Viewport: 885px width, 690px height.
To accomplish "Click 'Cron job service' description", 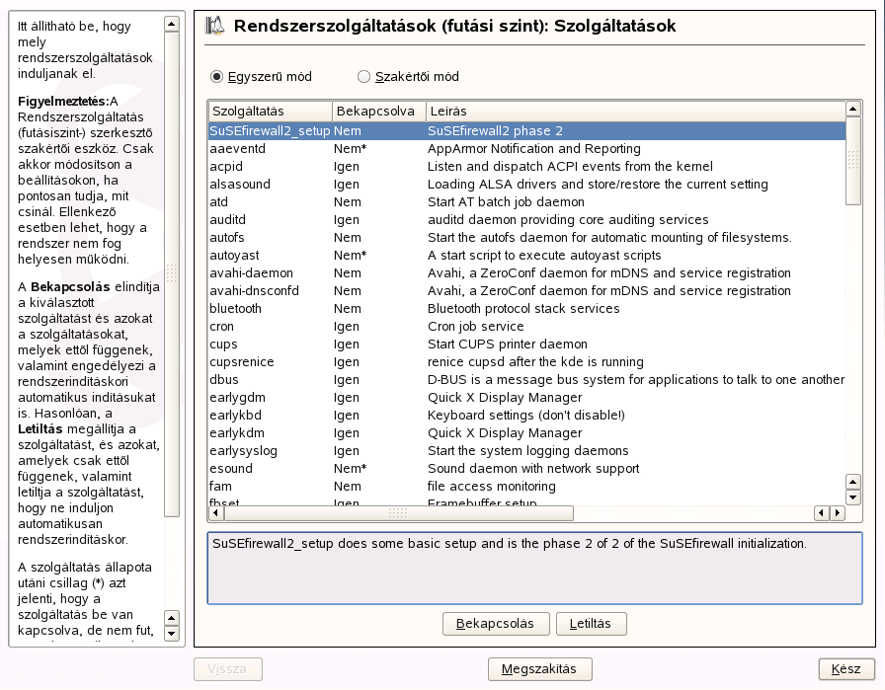I will [476, 327].
